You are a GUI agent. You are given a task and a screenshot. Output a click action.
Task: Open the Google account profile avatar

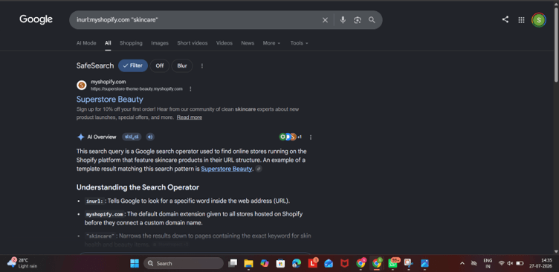(x=539, y=20)
